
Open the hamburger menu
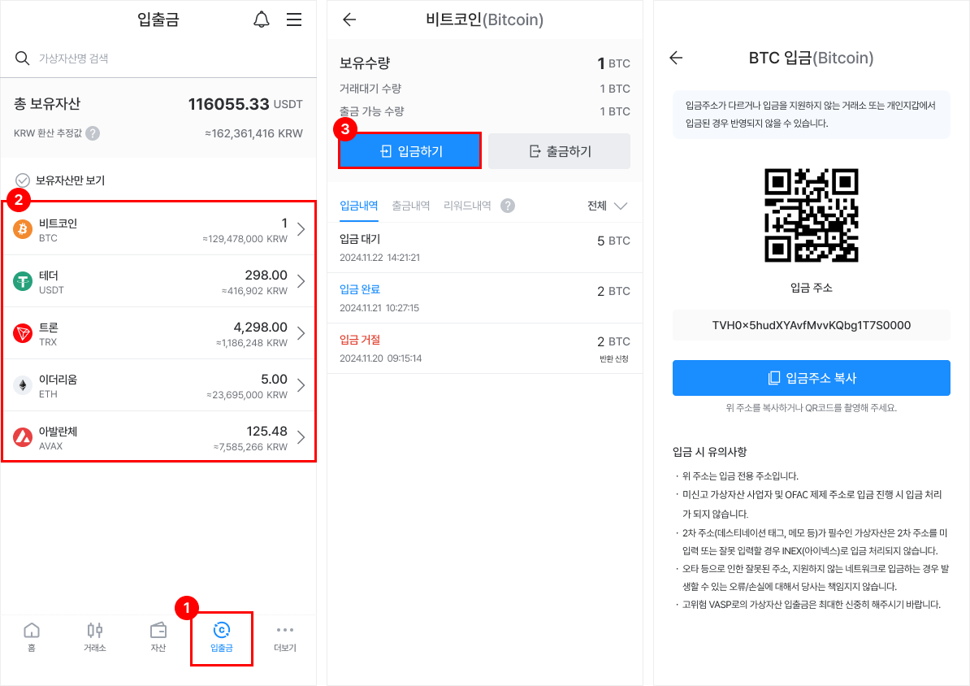[x=294, y=20]
